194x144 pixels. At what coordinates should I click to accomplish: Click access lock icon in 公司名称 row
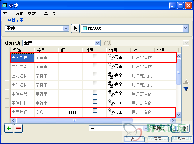(x=110, y=76)
